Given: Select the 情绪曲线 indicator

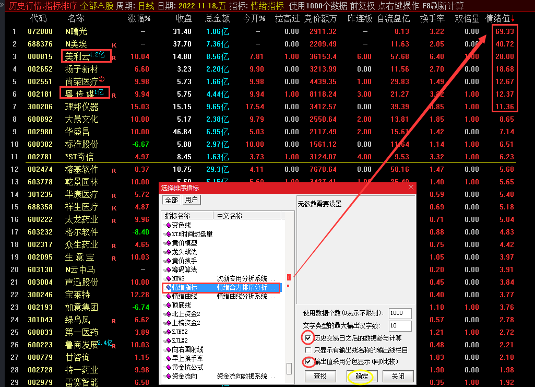Looking at the screenshot, I should coord(184,296).
